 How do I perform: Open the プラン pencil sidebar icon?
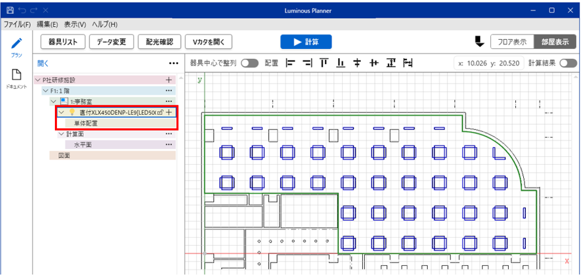tap(16, 47)
